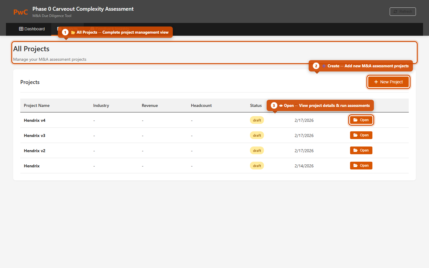Select the Hendrix v4 project name
Screen dimensions: 429x268
tap(35, 120)
